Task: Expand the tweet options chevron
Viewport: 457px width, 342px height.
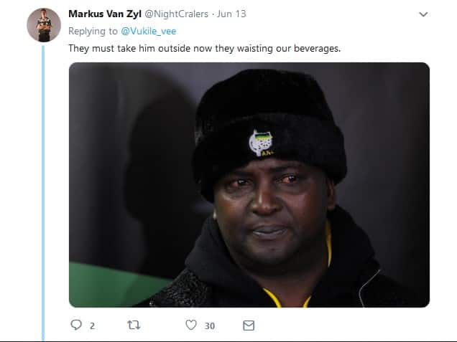Action: 423,14
